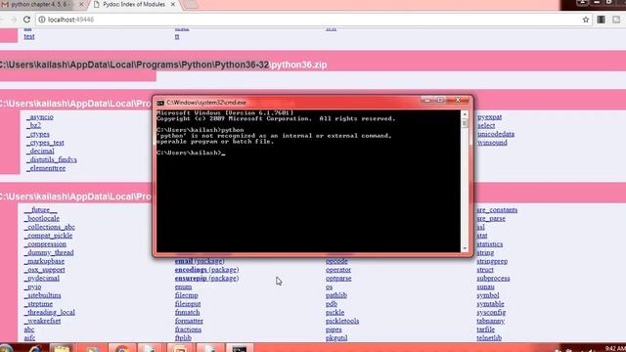Open the fileinput module link
Screen dimensions: 626x352
pos(188,304)
